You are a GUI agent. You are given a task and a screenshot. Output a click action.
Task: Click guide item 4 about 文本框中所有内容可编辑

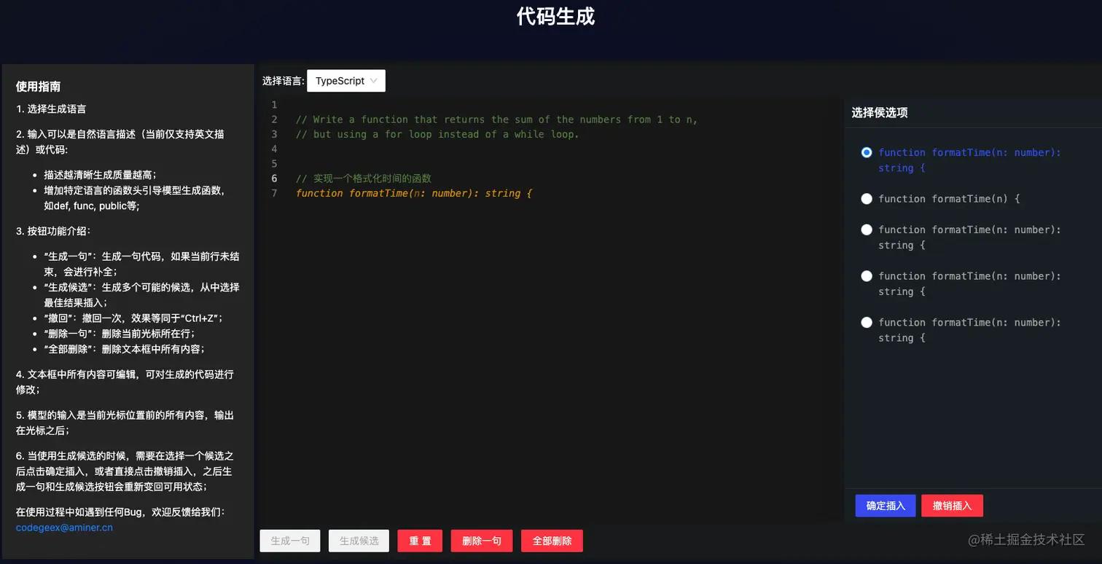coord(125,382)
